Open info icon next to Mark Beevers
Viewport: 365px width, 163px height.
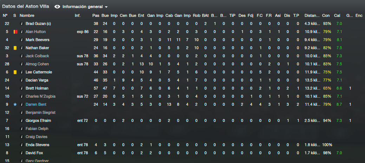coord(22,40)
